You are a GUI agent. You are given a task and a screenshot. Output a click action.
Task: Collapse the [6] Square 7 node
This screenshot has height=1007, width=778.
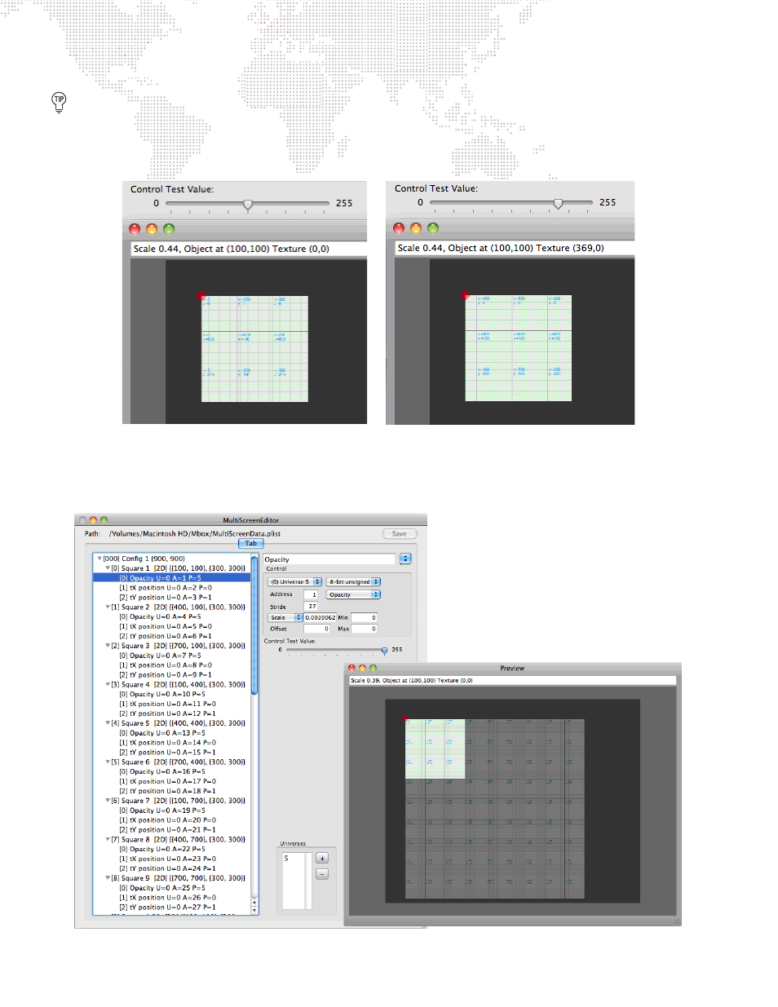108,801
